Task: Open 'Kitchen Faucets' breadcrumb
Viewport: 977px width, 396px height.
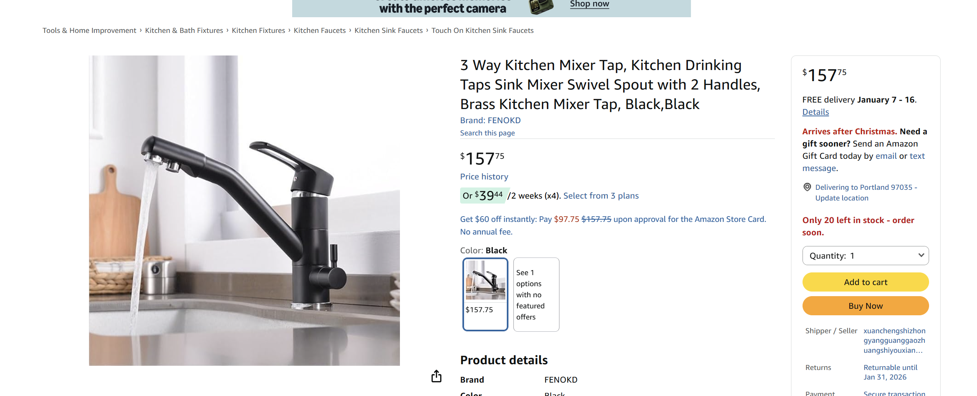Action: pyautogui.click(x=319, y=30)
